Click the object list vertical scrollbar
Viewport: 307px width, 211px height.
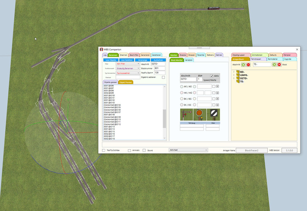(165, 119)
